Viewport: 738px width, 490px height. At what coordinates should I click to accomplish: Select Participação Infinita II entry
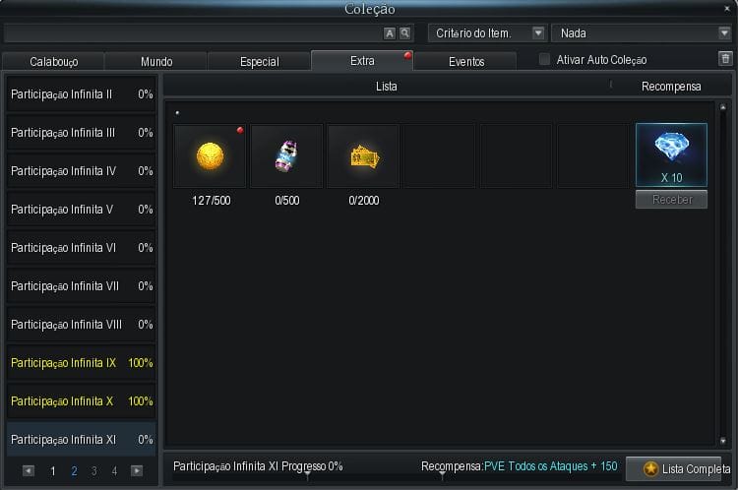(81, 94)
